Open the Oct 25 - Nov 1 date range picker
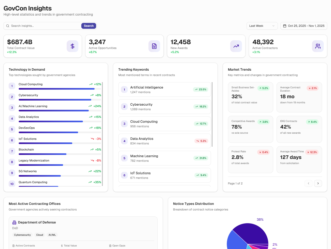Viewport: 331px width, 249px height. point(304,26)
